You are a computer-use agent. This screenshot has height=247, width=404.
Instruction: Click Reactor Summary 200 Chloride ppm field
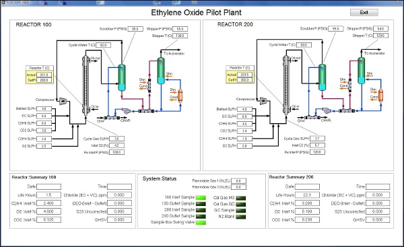378,195
